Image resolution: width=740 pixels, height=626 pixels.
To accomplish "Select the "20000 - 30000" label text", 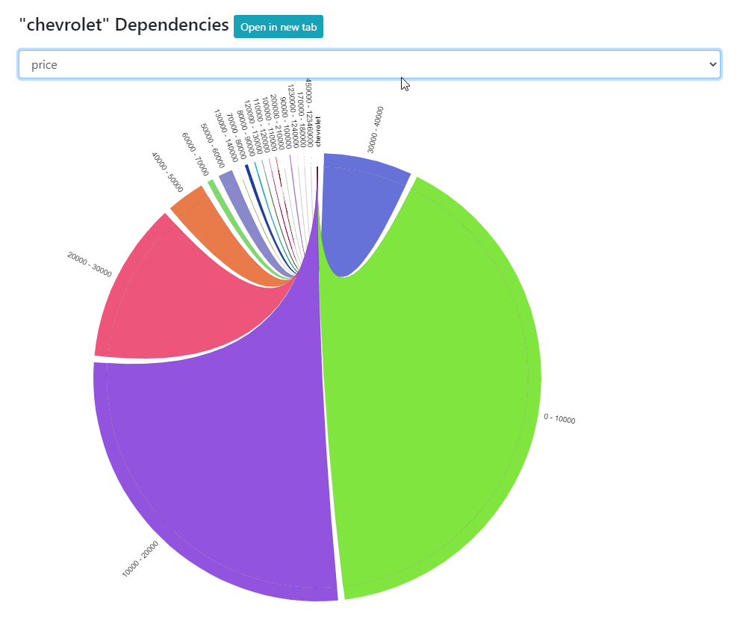I will pos(89,264).
